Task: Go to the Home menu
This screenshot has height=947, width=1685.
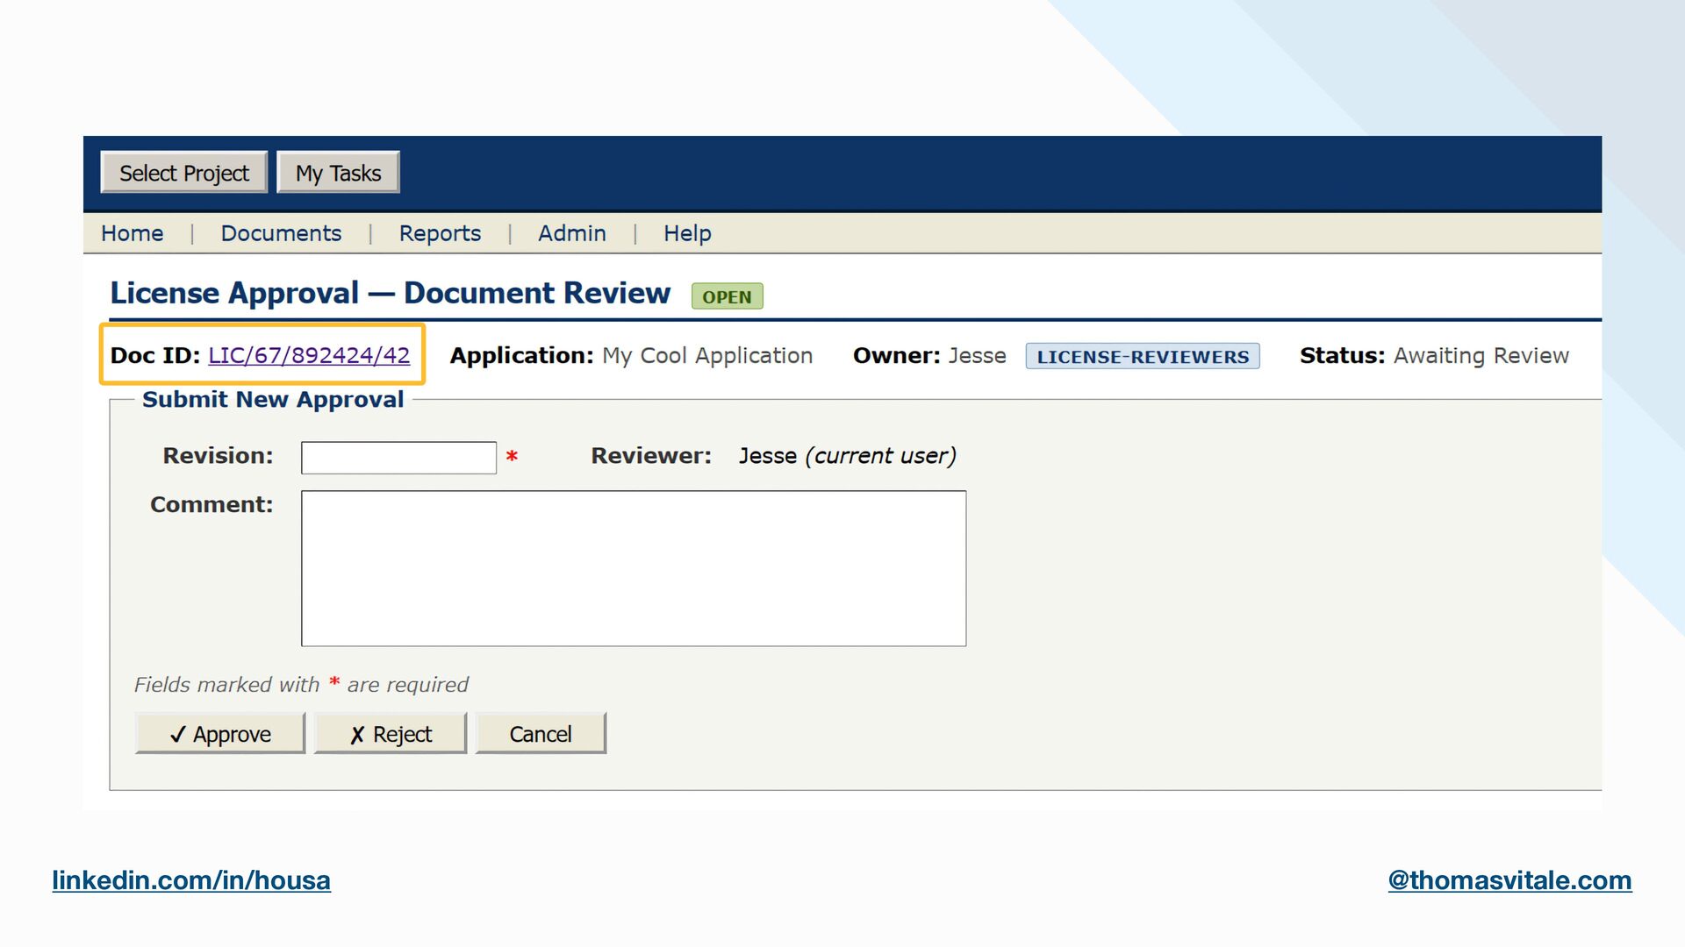Action: pos(132,233)
